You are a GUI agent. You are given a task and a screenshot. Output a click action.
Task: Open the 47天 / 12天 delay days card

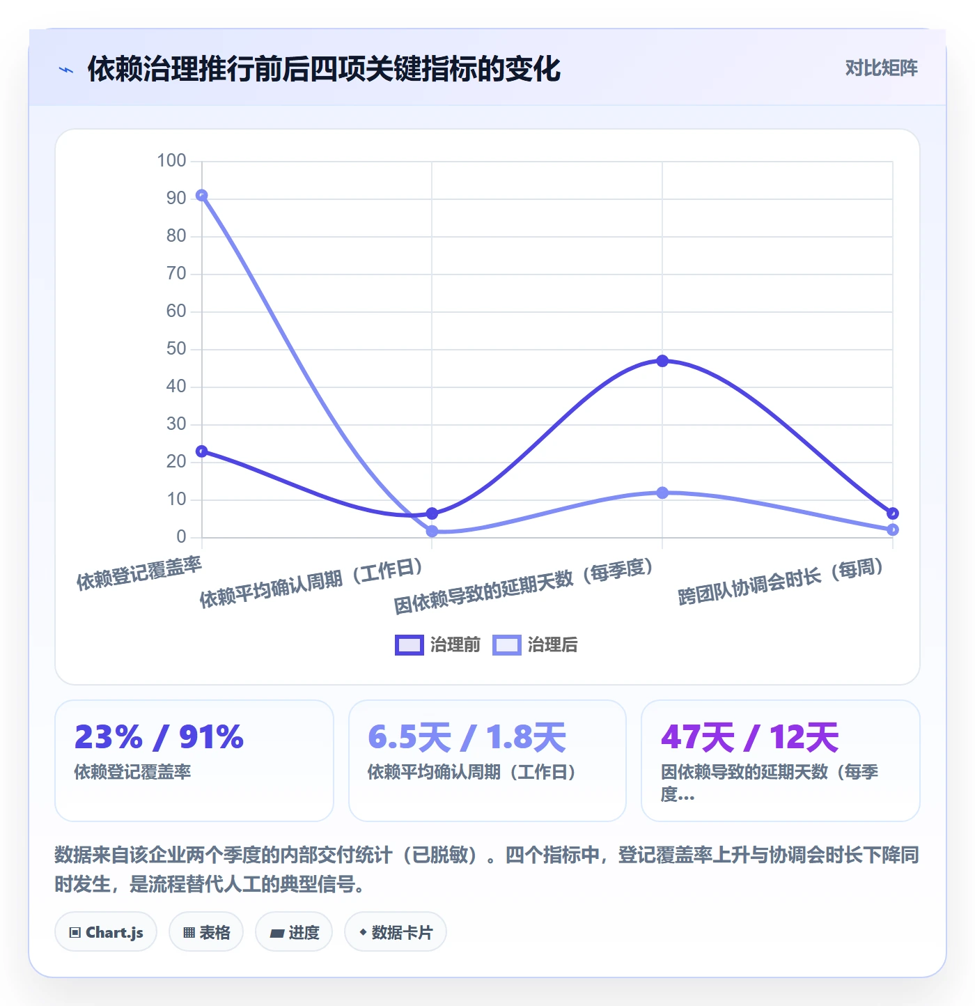click(781, 761)
